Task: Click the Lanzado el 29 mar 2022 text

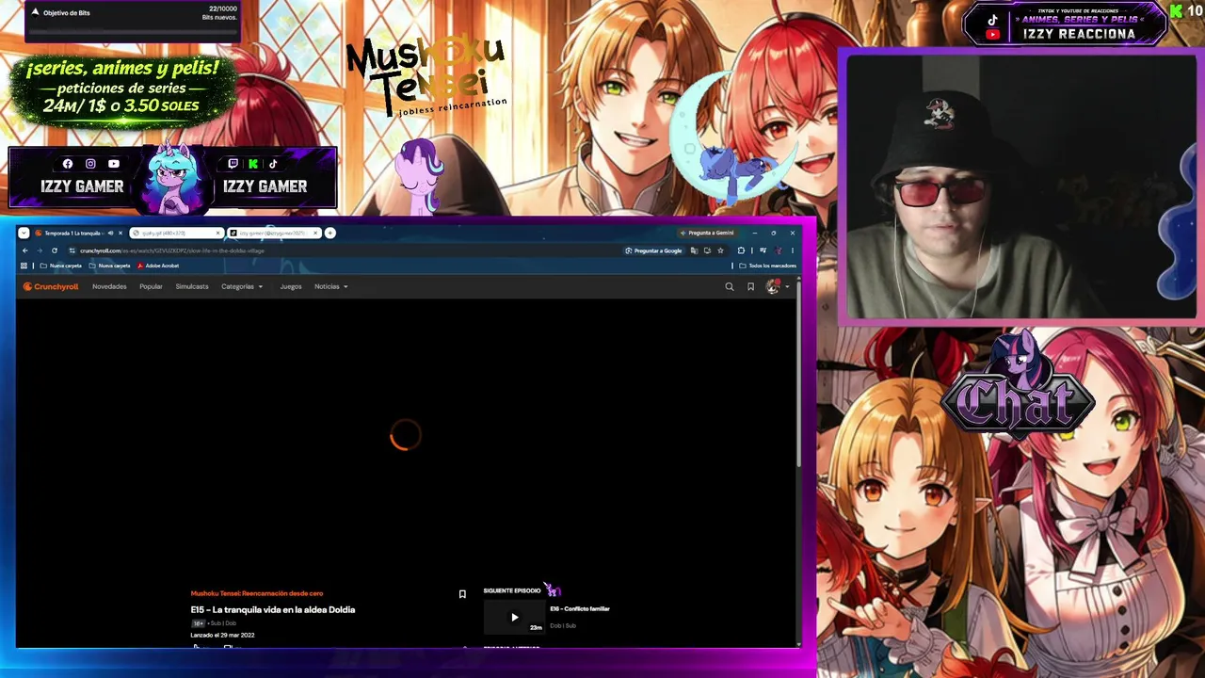Action: point(222,635)
